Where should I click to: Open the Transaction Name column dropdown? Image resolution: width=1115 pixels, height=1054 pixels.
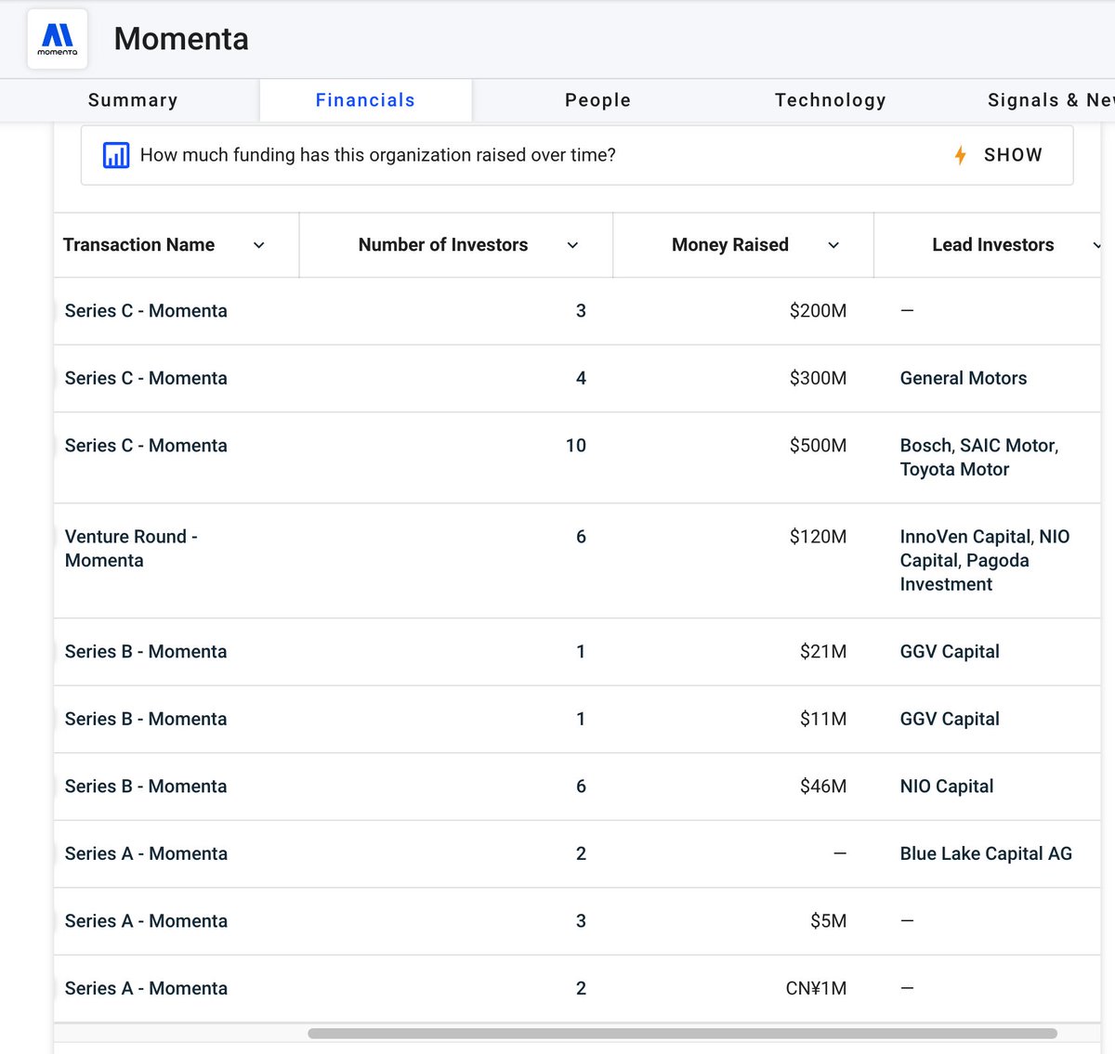pos(259,245)
